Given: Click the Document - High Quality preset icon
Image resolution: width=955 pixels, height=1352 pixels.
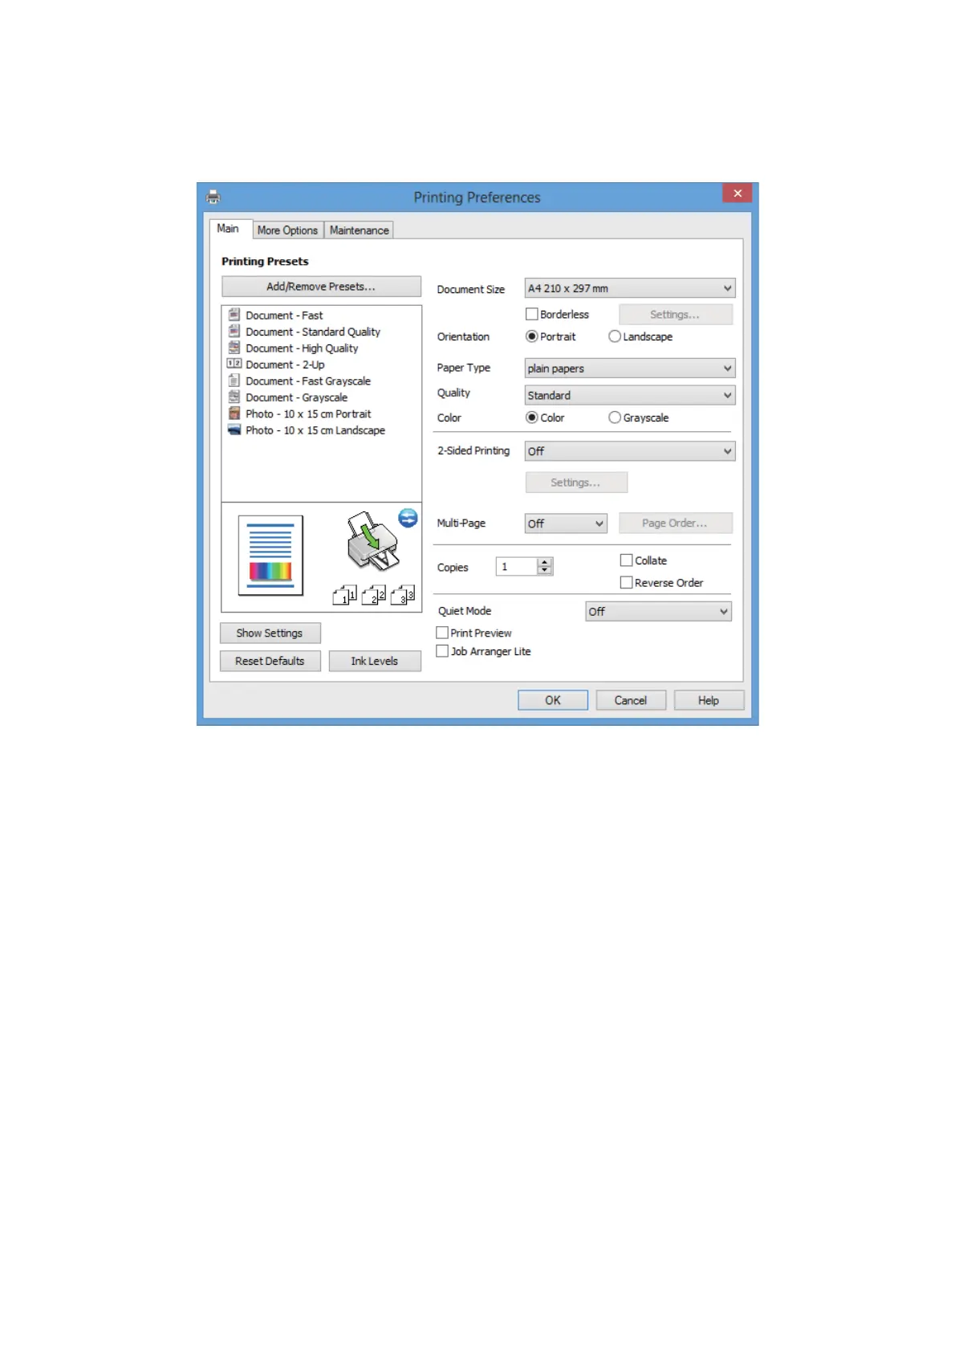Looking at the screenshot, I should coord(234,348).
